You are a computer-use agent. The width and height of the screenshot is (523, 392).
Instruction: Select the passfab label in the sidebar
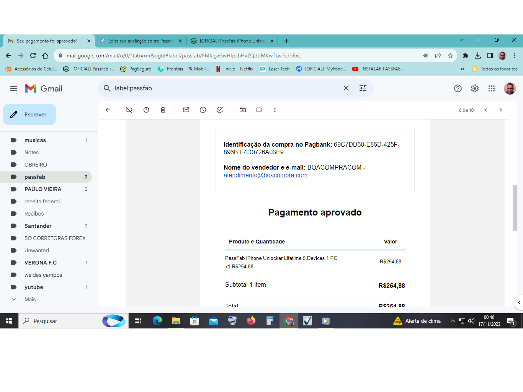pyautogui.click(x=35, y=176)
